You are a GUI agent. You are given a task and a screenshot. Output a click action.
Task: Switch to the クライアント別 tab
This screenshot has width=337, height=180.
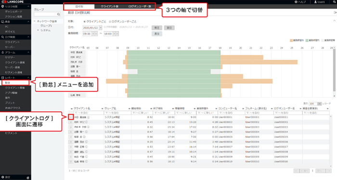[x=110, y=6]
